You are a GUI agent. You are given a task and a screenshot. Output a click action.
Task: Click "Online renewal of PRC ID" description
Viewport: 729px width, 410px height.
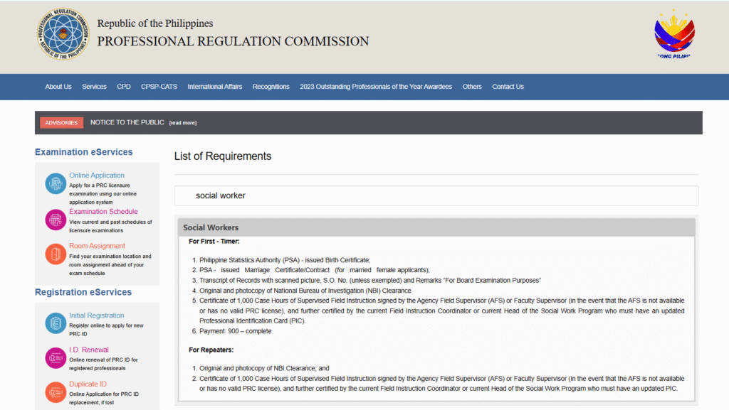(x=103, y=364)
